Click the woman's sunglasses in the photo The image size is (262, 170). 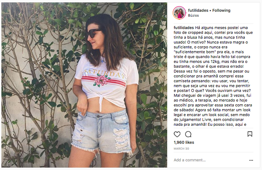pos(94,33)
